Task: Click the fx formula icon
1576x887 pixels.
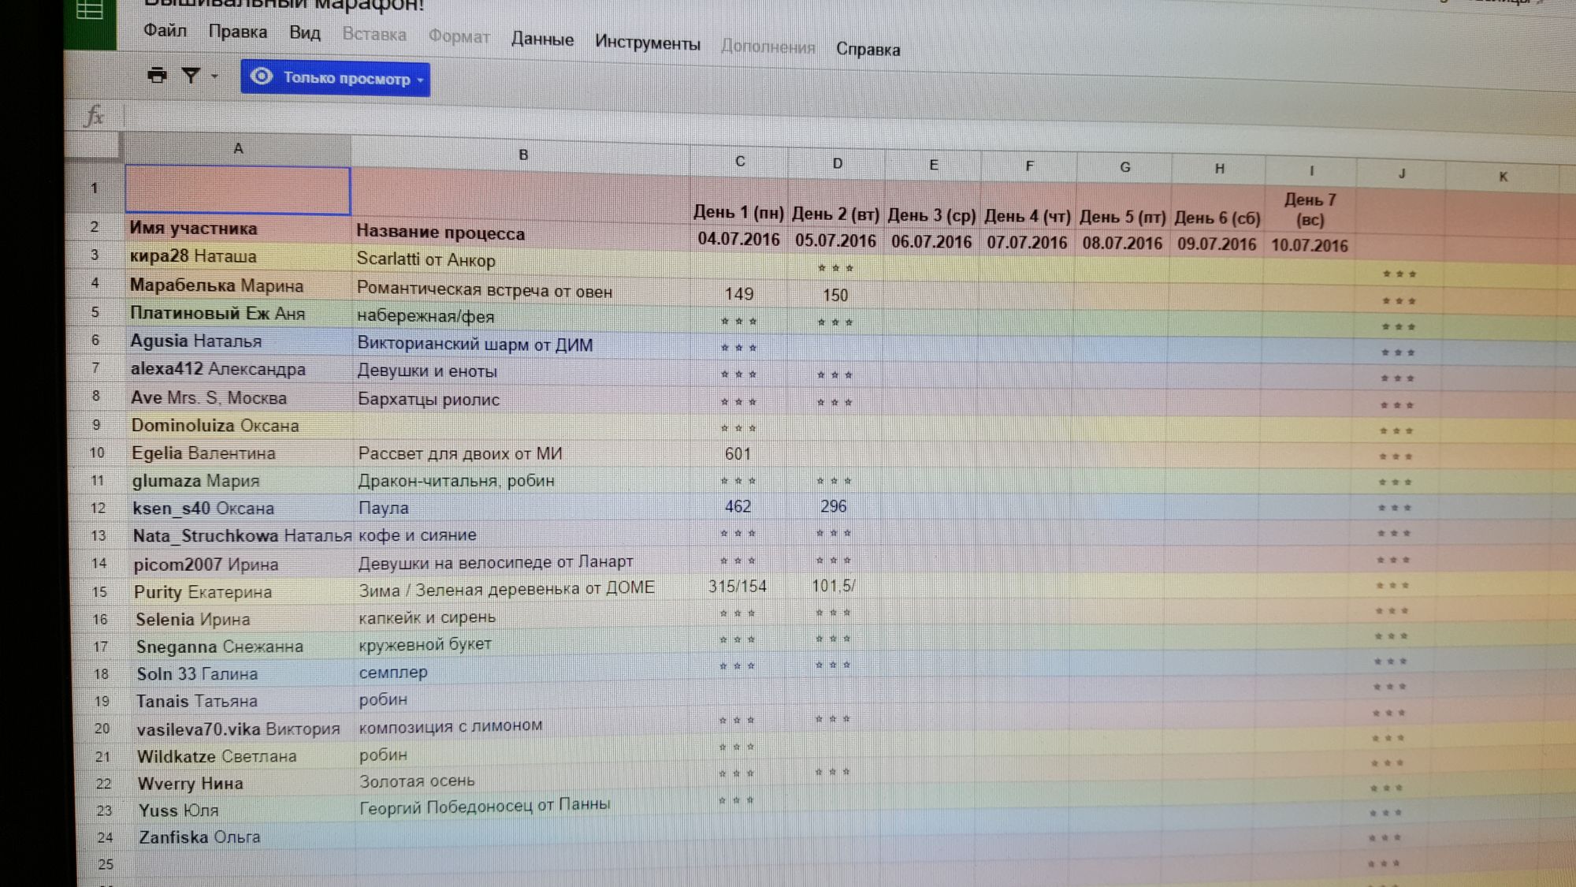Action: pyautogui.click(x=94, y=117)
